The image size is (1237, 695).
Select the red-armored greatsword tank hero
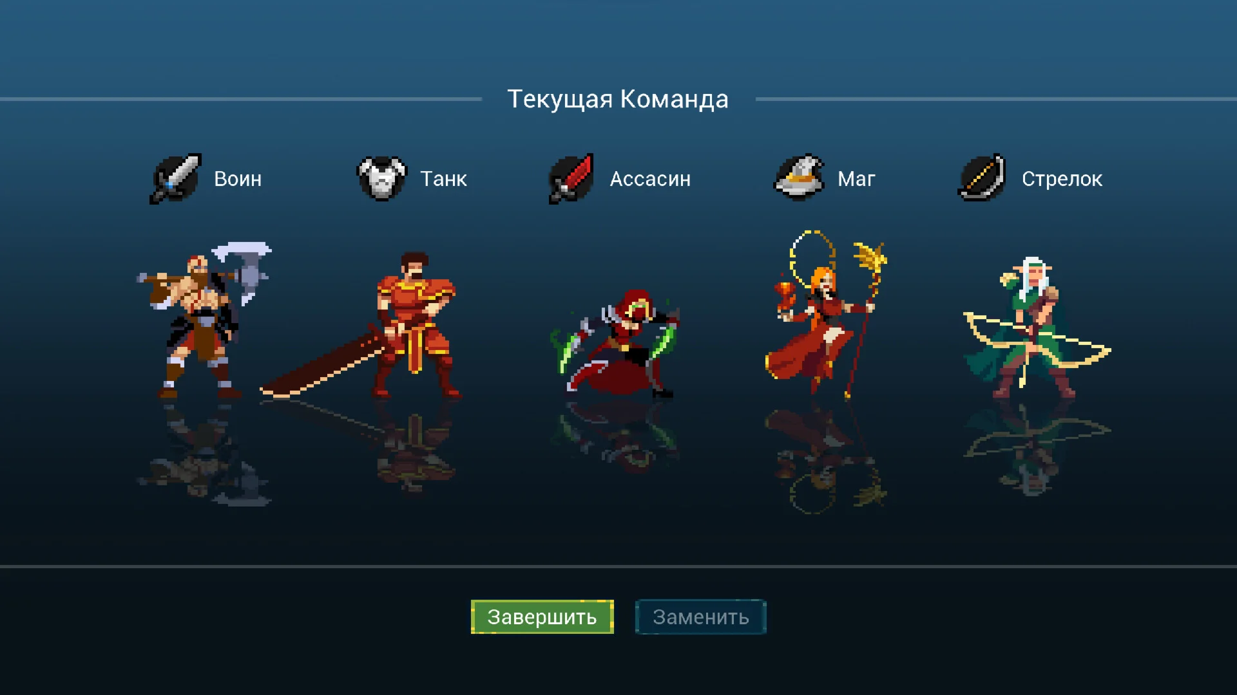(416, 325)
